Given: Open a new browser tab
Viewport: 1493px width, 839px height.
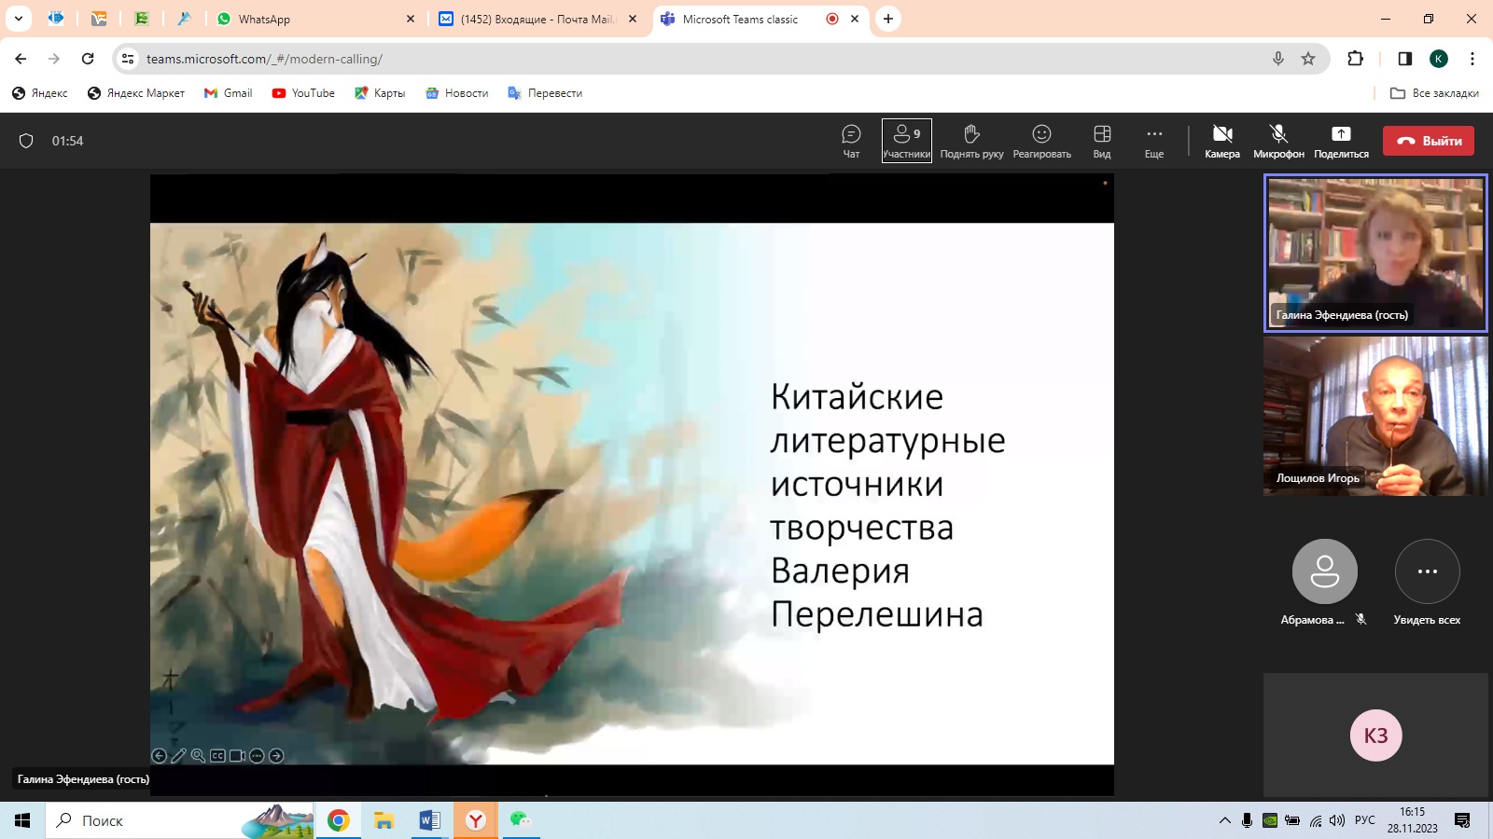Looking at the screenshot, I should pos(888,19).
